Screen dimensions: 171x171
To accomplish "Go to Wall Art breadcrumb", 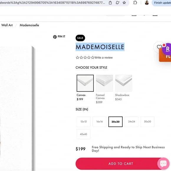I will click(x=7, y=25).
